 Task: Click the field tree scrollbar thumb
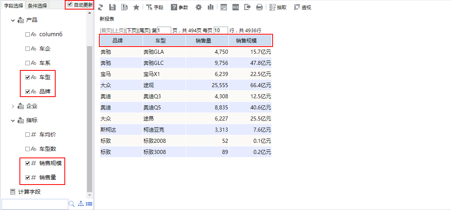[90, 119]
